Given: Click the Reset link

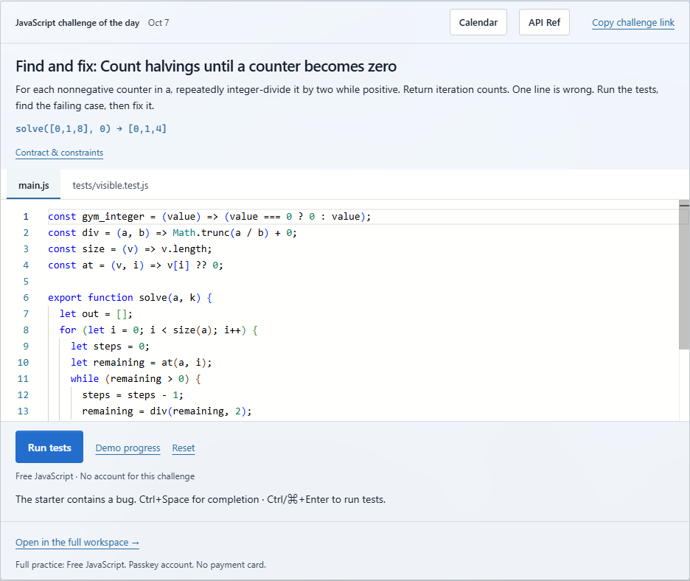Looking at the screenshot, I should (x=183, y=448).
